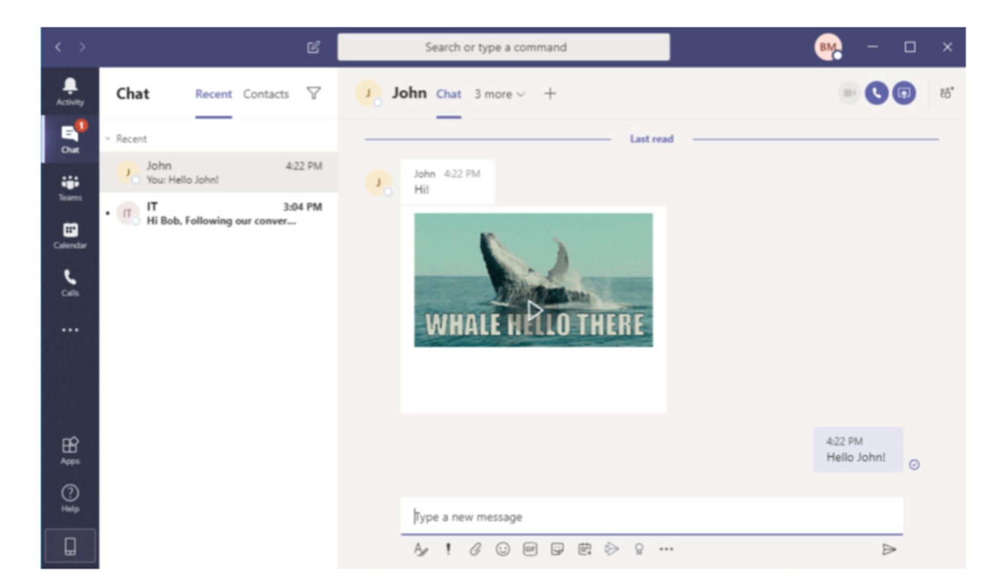Open the GIF picker

[x=530, y=549]
